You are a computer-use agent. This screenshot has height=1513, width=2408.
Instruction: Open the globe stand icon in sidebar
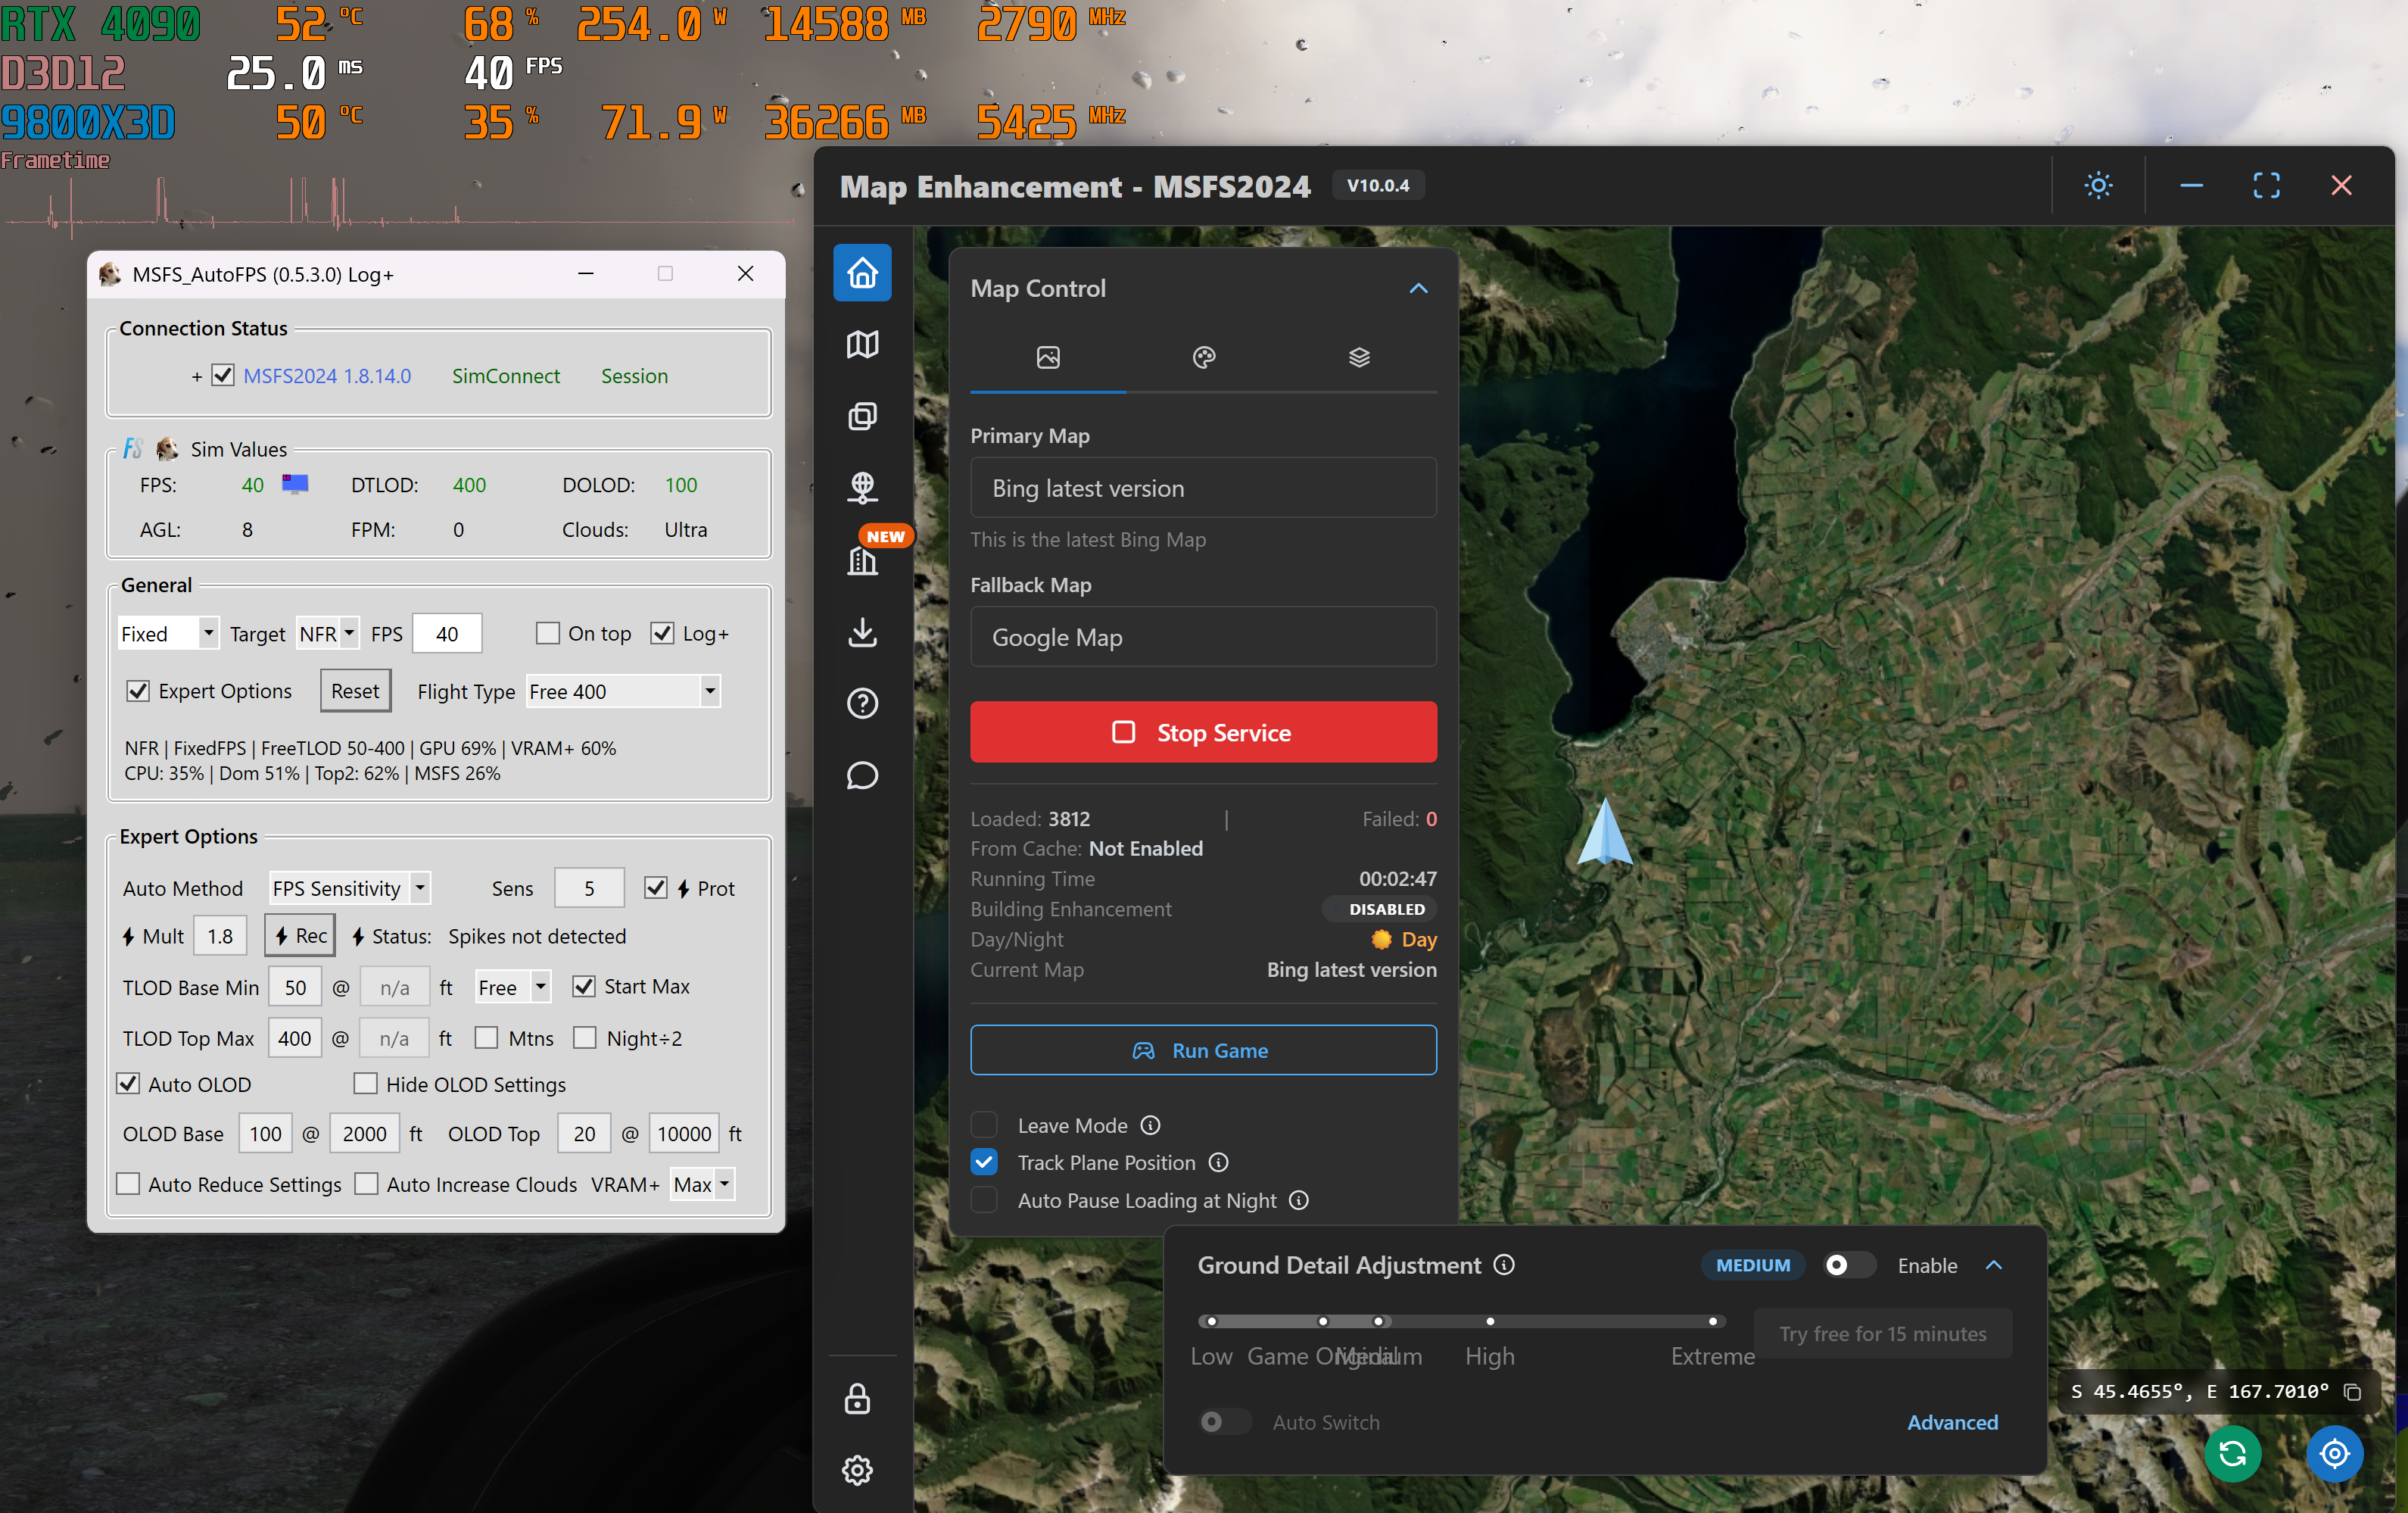[862, 488]
